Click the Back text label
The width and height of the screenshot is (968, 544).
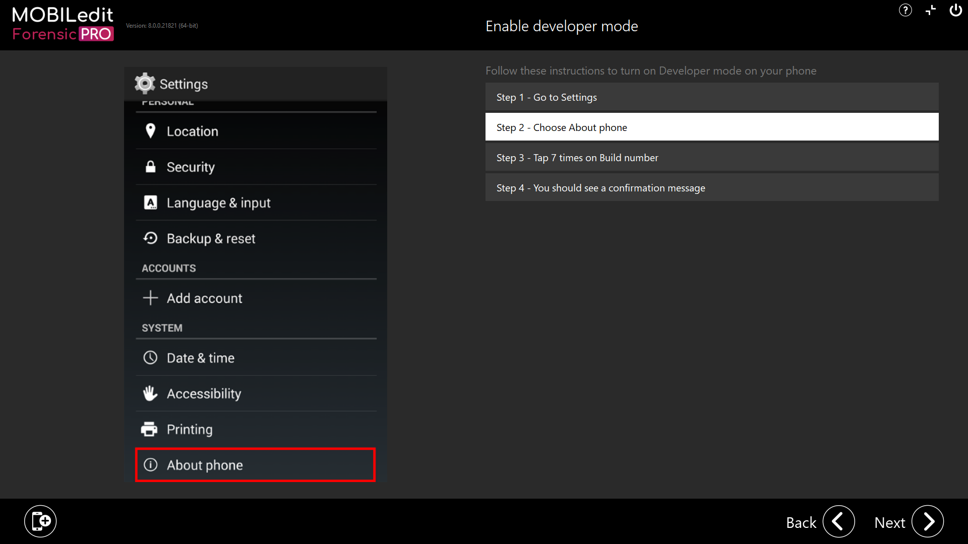pos(801,523)
